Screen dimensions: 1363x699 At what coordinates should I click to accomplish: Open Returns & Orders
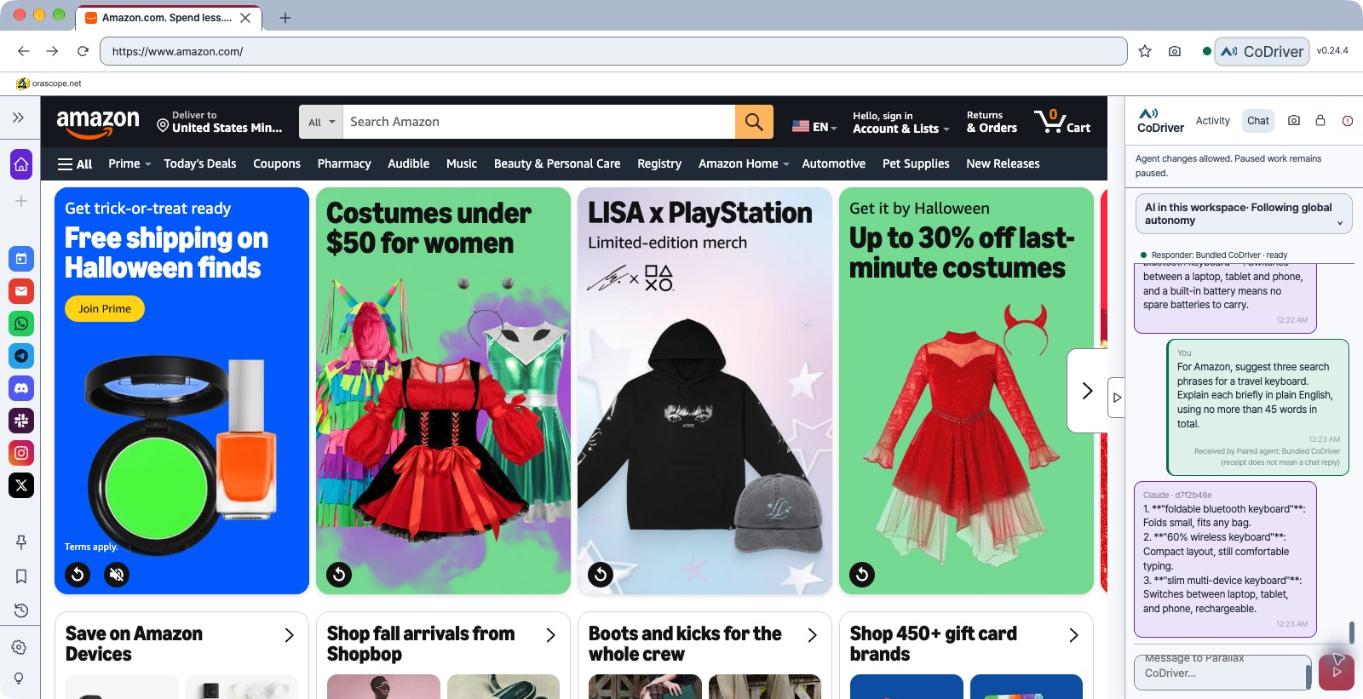tap(992, 122)
